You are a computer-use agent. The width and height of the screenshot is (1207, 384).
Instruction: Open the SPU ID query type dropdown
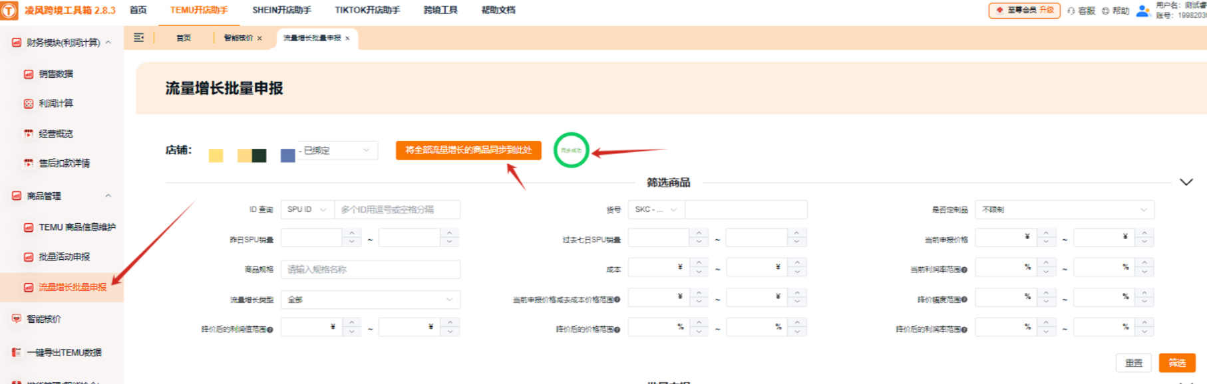coord(307,209)
